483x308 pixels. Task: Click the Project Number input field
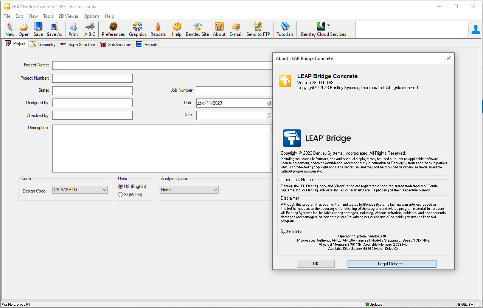pyautogui.click(x=92, y=79)
